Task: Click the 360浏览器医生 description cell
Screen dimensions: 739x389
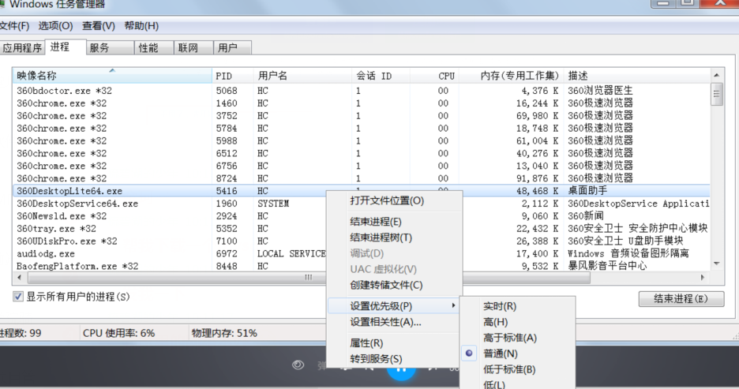Action: [600, 91]
